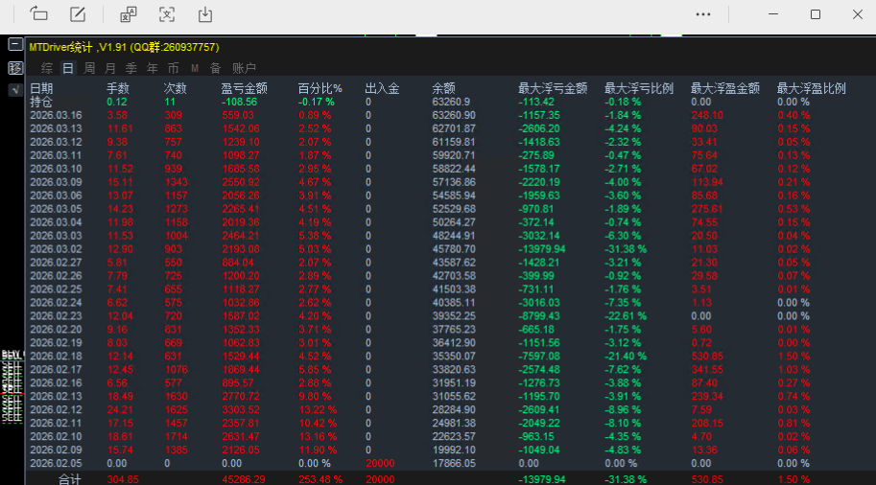Click the -13979.94 floating loss on 2026.03.02 row
This screenshot has width=876, height=485.
542,249
